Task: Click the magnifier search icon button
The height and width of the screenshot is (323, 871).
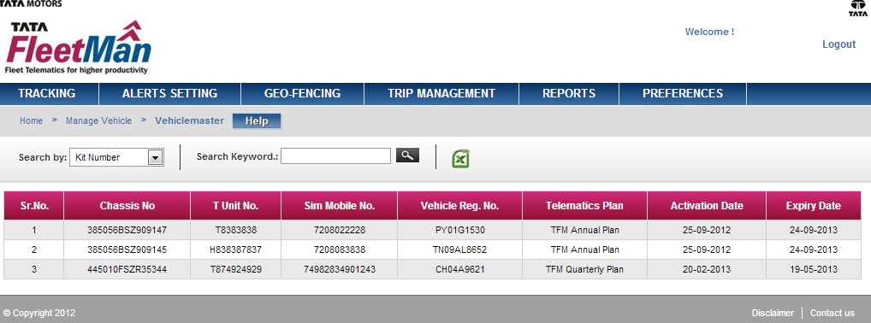Action: pos(407,156)
